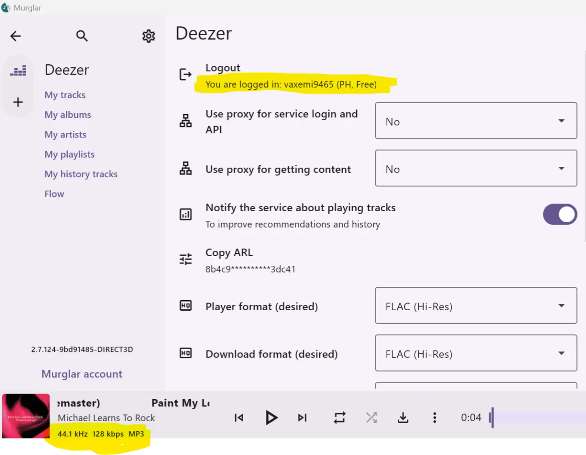Open search with the magnifier icon
This screenshot has height=455, width=586.
(82, 36)
